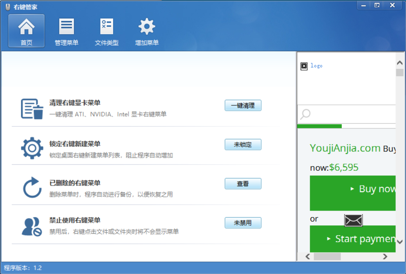
Task: Click the document trash icon for 清理右键显卡菜单
Action: [32, 109]
